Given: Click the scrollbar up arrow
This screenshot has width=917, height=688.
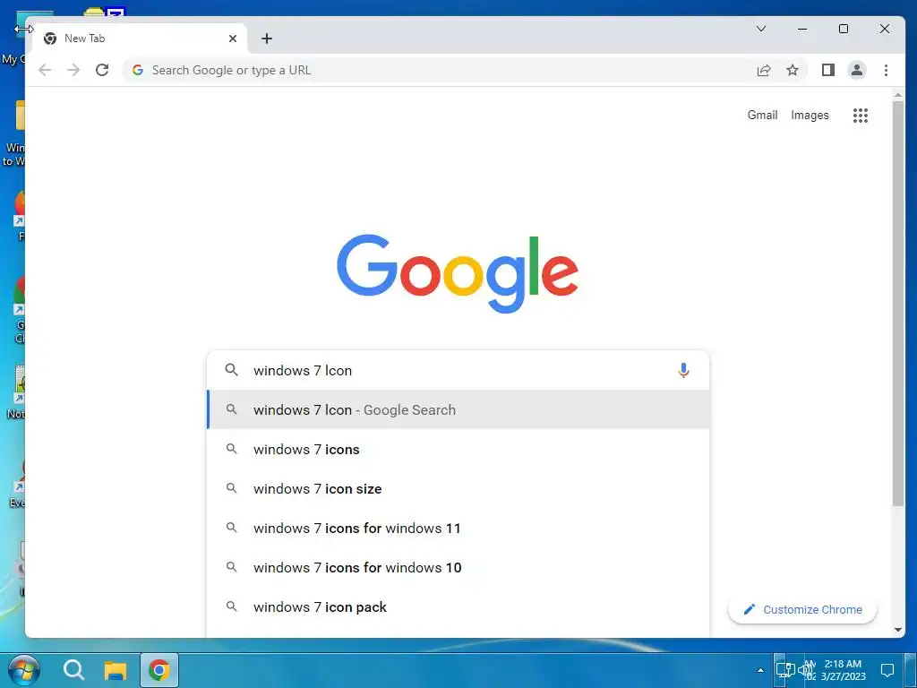Looking at the screenshot, I should point(897,95).
